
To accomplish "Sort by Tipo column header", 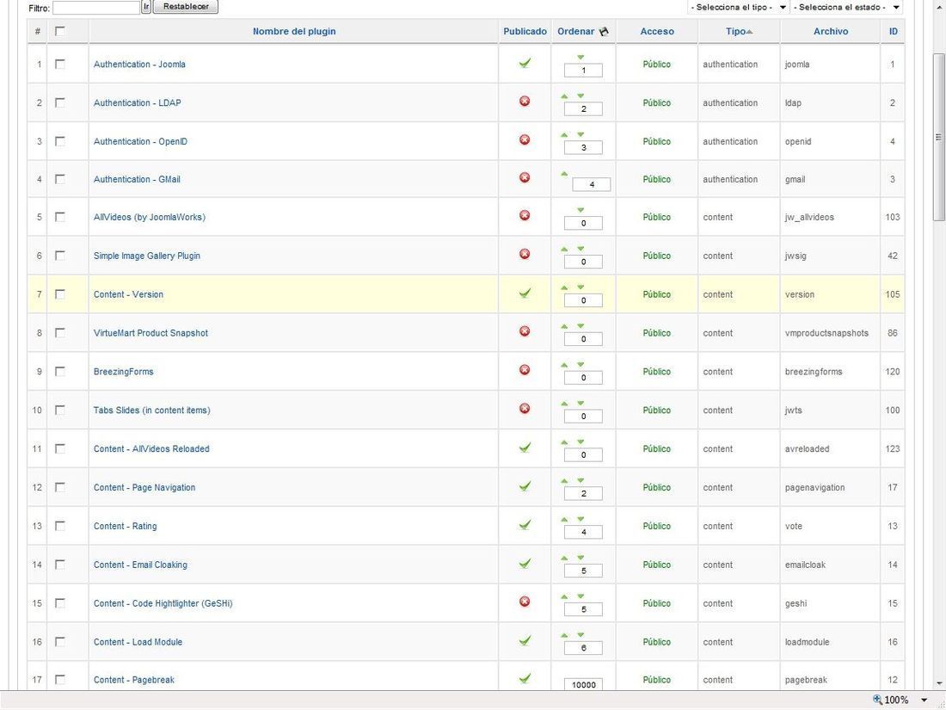I will pyautogui.click(x=735, y=31).
